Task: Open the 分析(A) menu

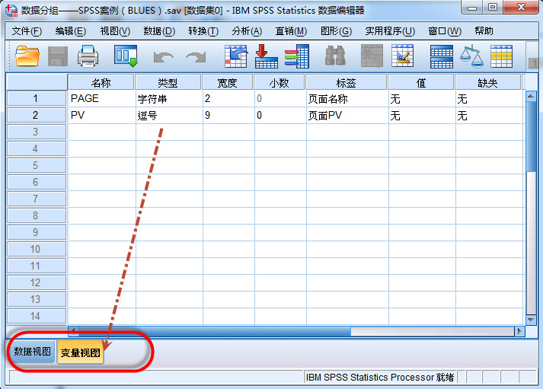Action: (247, 31)
